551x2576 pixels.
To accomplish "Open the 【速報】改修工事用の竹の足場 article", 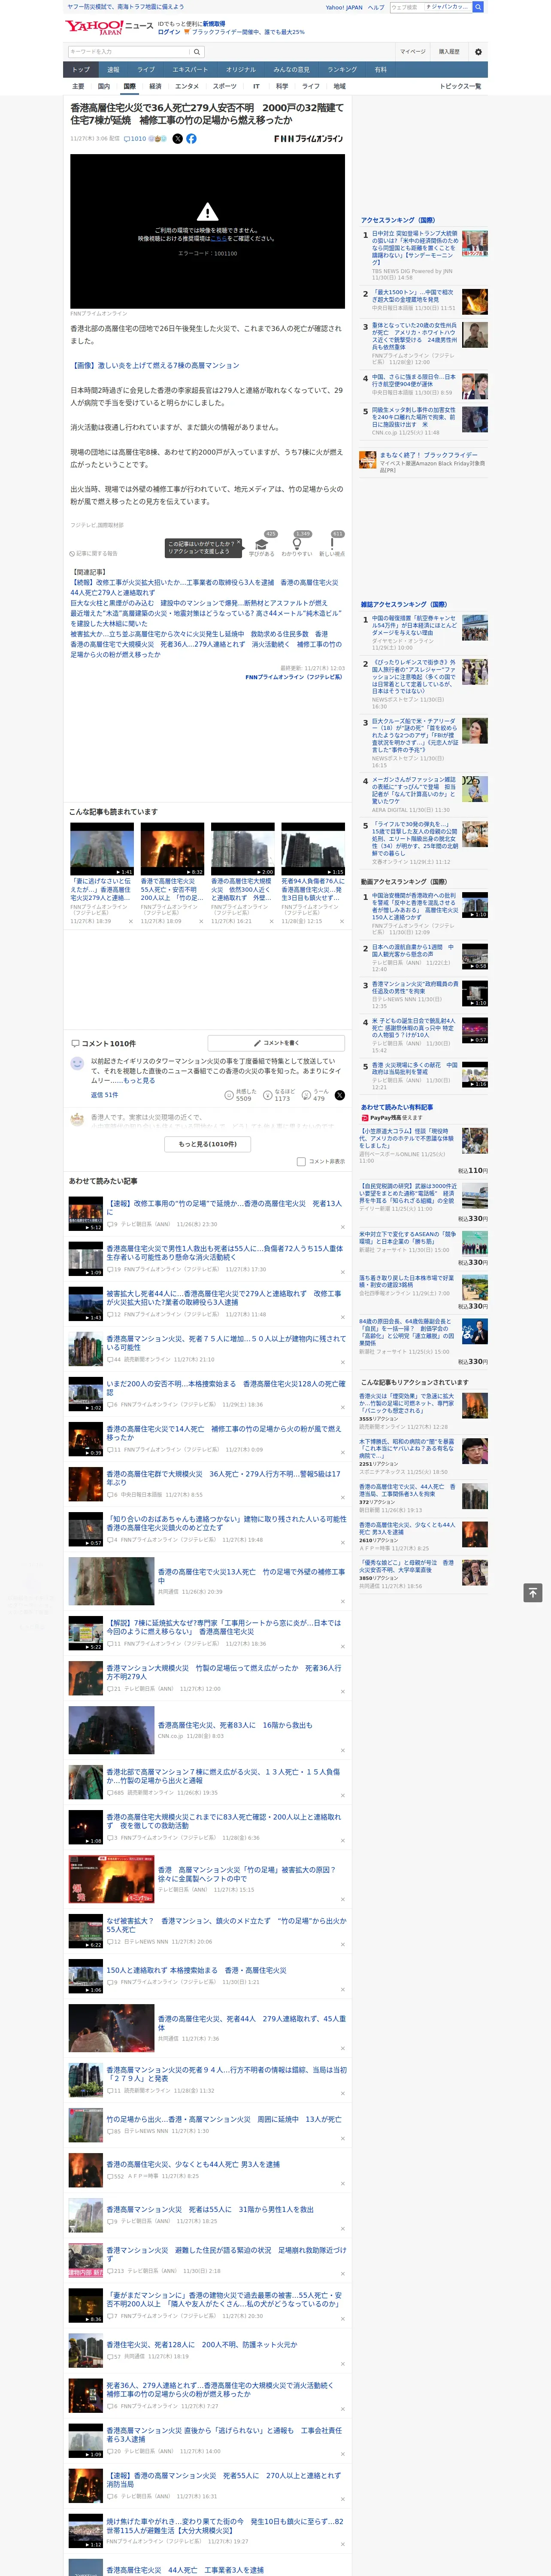I will 224,1208.
